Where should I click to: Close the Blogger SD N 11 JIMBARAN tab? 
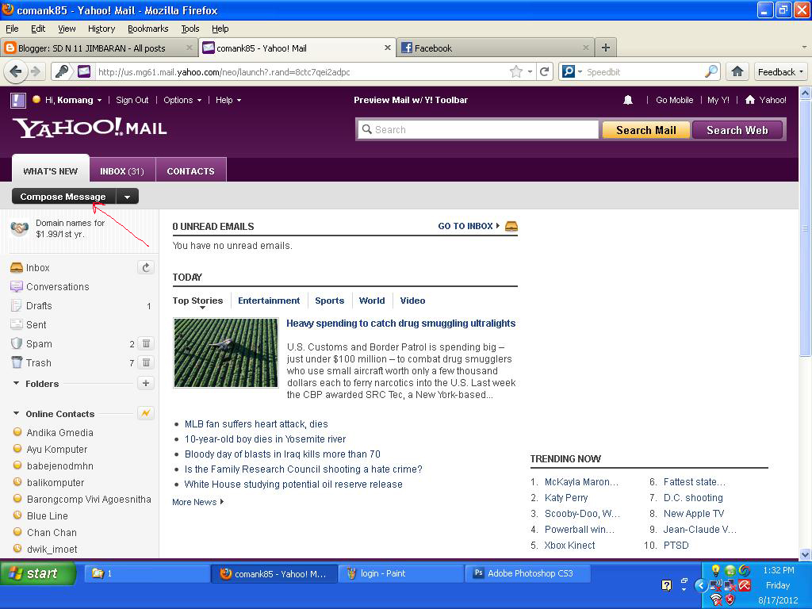point(189,48)
